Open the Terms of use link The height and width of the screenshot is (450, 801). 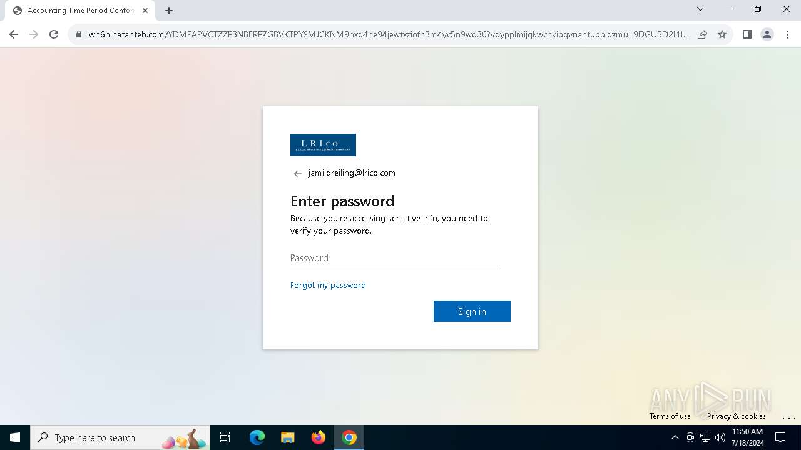tap(670, 416)
